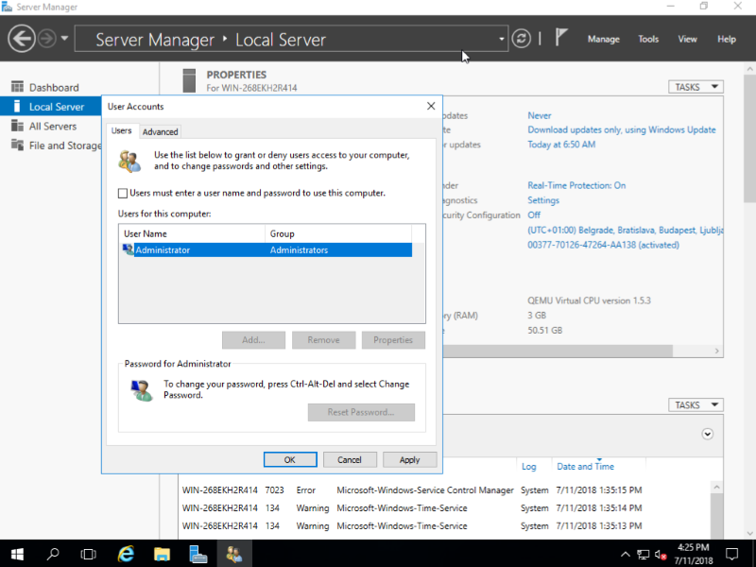This screenshot has height=567, width=756.
Task: Click the forward navigation arrow in Server Manager
Action: coord(47,39)
